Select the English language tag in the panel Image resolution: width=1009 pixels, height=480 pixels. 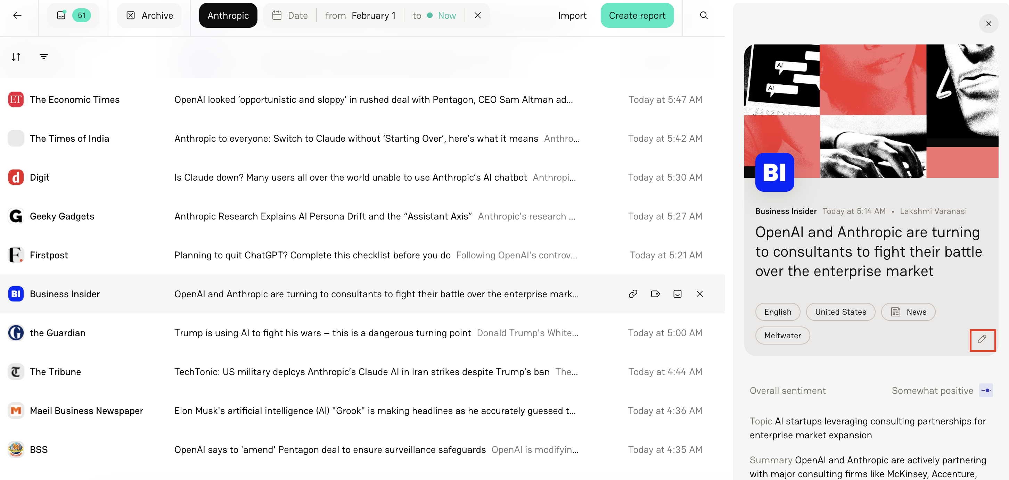point(778,312)
